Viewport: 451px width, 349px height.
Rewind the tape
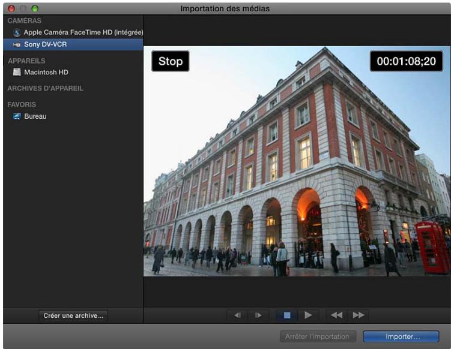[x=336, y=315]
